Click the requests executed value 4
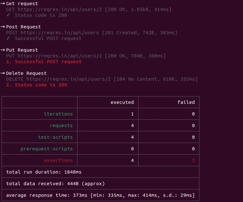Image resolution: width=243 pixels, height=202 pixels. [132, 126]
